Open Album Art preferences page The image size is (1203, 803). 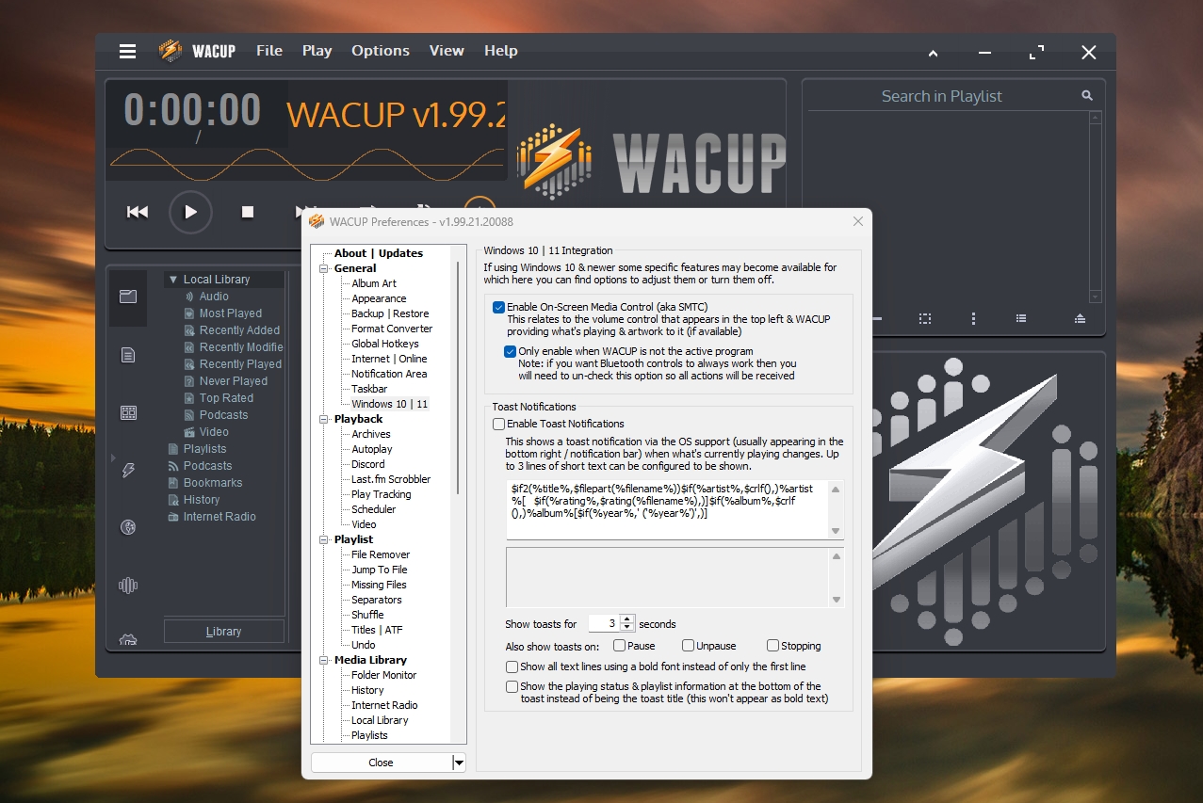pos(374,283)
